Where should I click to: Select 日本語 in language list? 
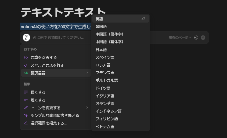tap(121, 50)
